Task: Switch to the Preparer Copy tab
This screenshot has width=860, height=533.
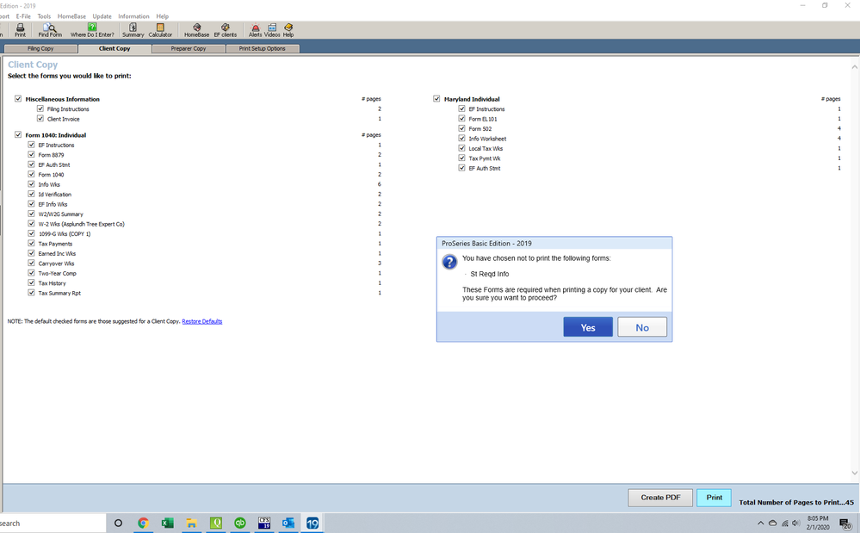Action: click(x=189, y=48)
